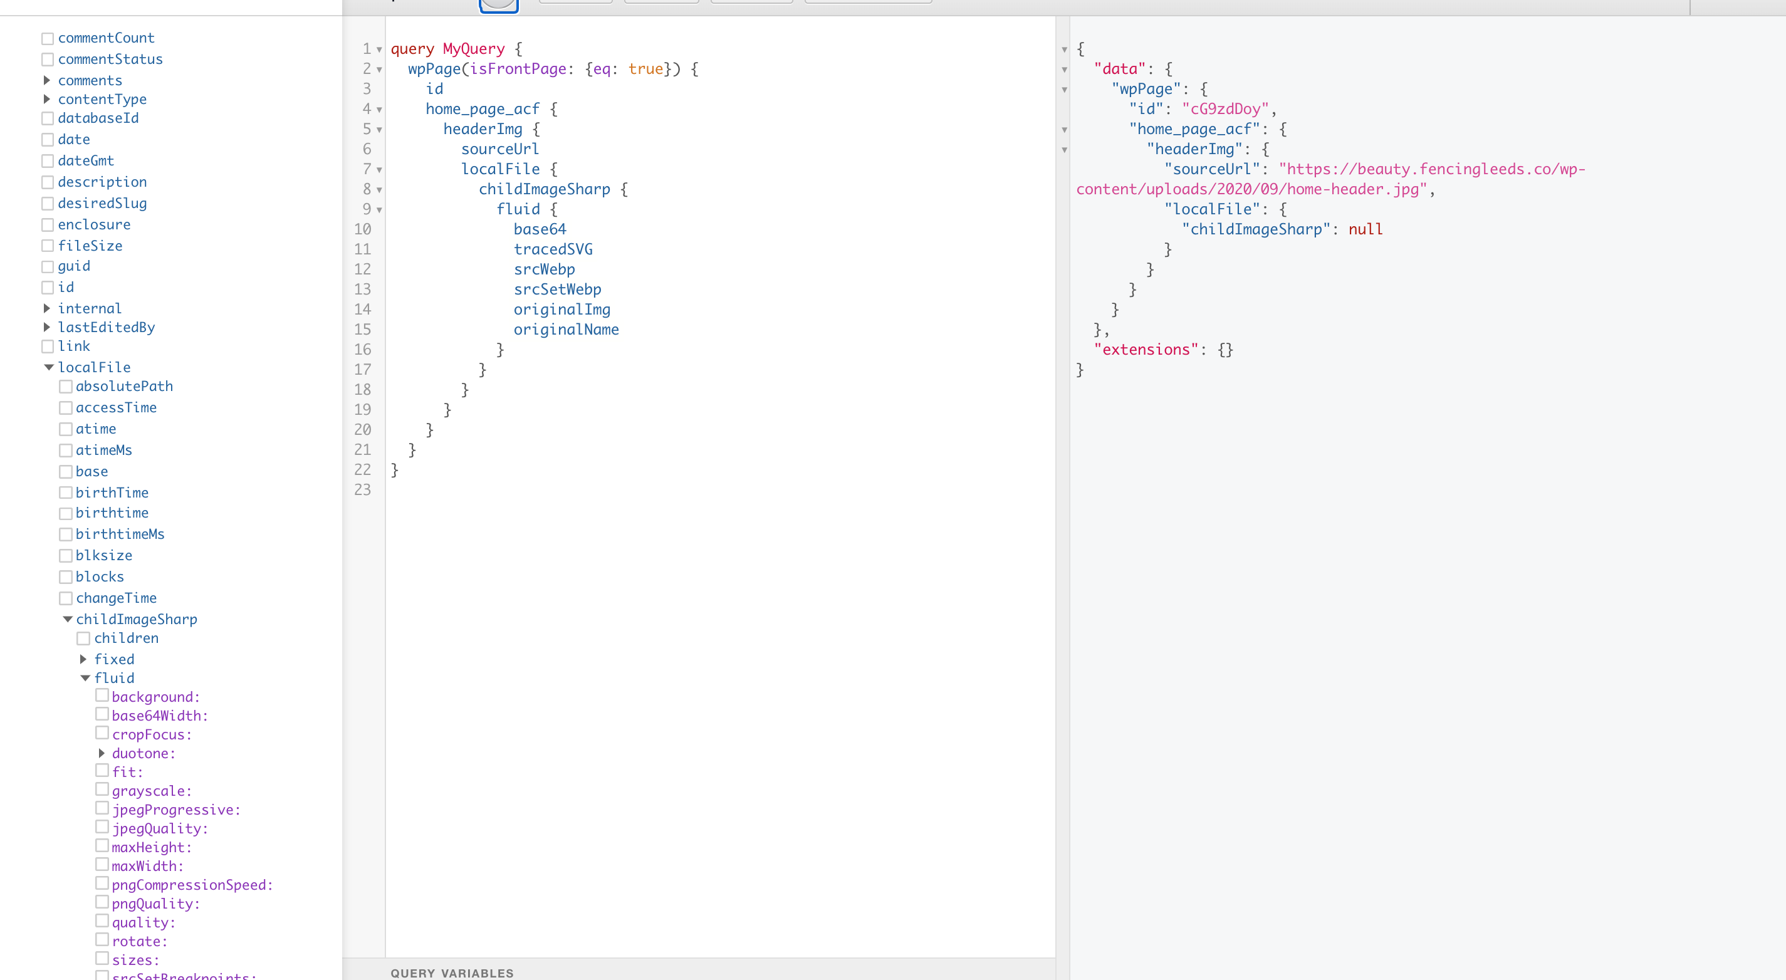Tick the maxWidth: argument checkbox
The width and height of the screenshot is (1786, 980).
tap(102, 864)
